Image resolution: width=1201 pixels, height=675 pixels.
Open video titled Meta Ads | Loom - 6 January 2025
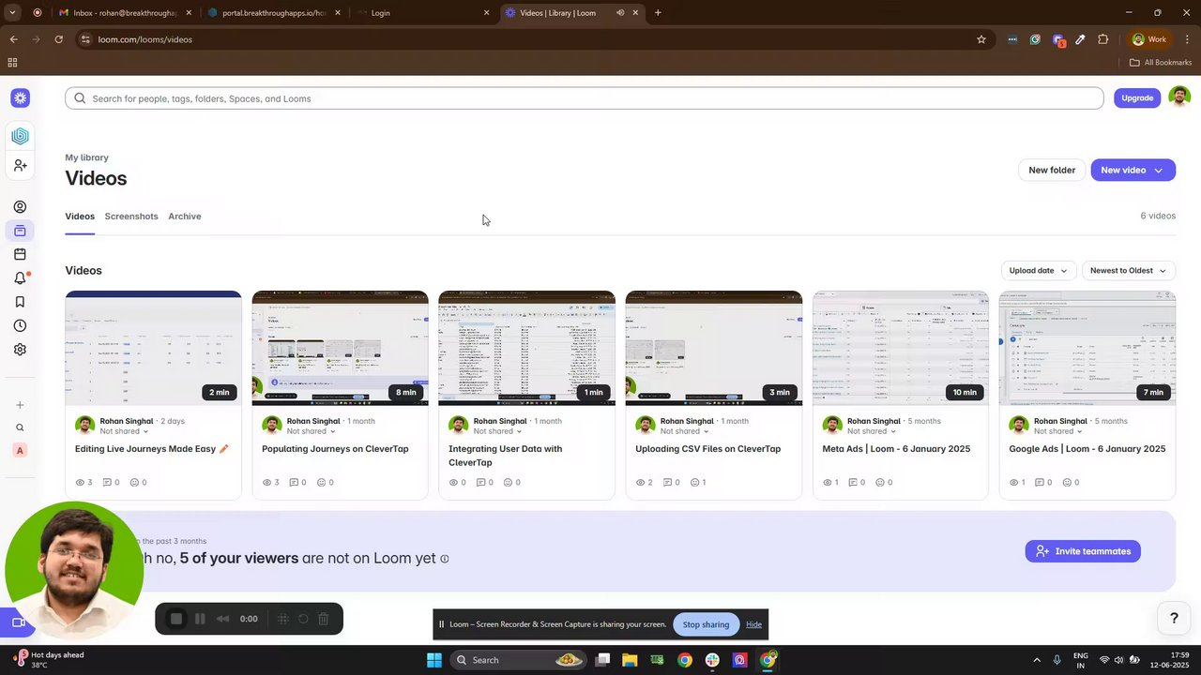896,449
